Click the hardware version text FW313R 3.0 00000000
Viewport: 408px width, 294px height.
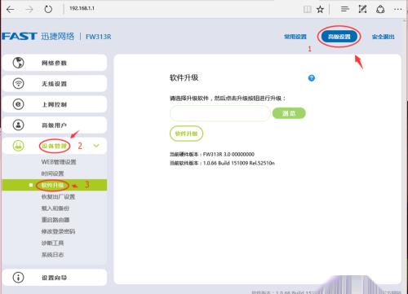click(x=228, y=154)
